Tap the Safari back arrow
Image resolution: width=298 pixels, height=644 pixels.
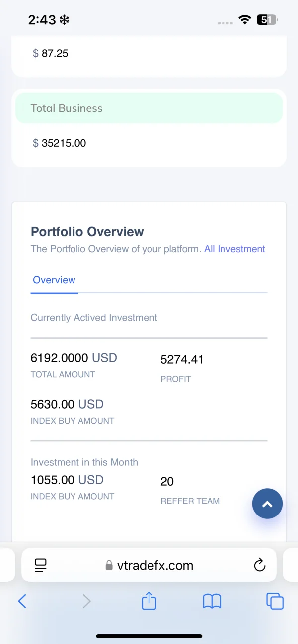[x=22, y=602]
